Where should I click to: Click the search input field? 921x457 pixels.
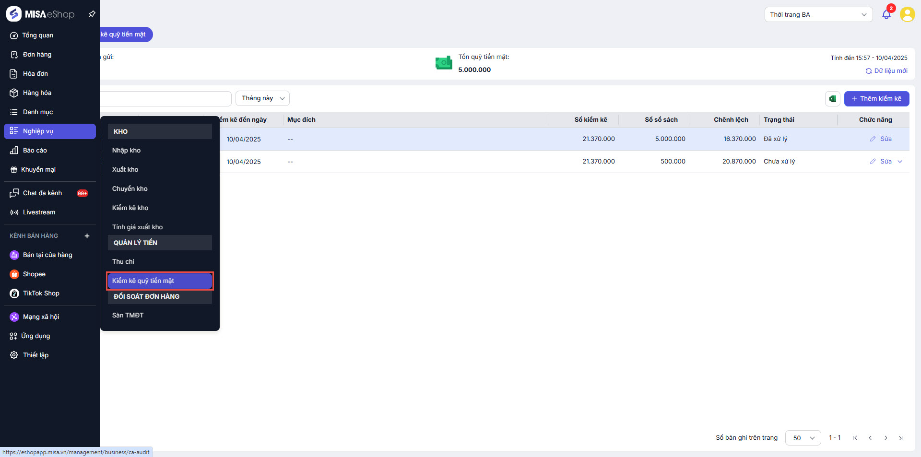pos(165,99)
